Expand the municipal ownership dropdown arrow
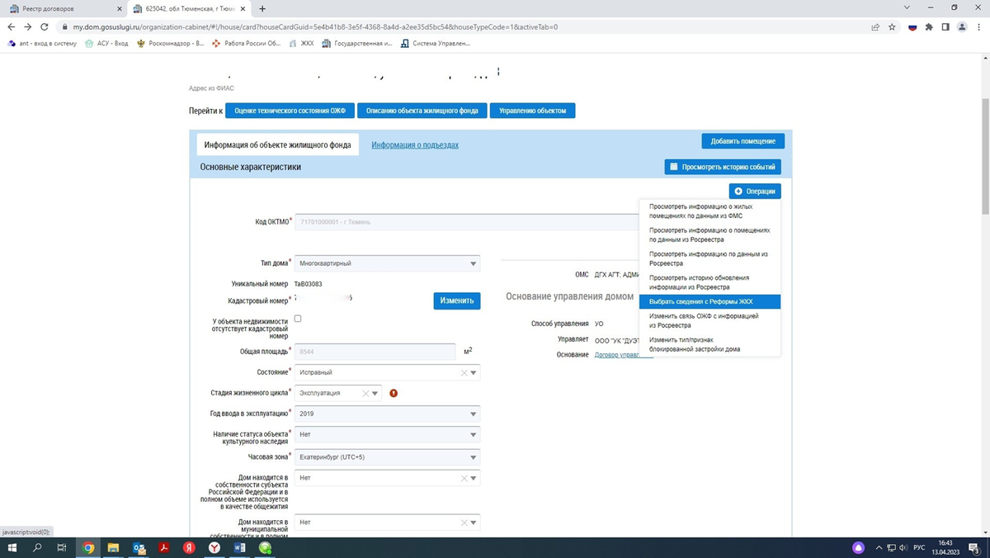990x558 pixels. (x=474, y=523)
